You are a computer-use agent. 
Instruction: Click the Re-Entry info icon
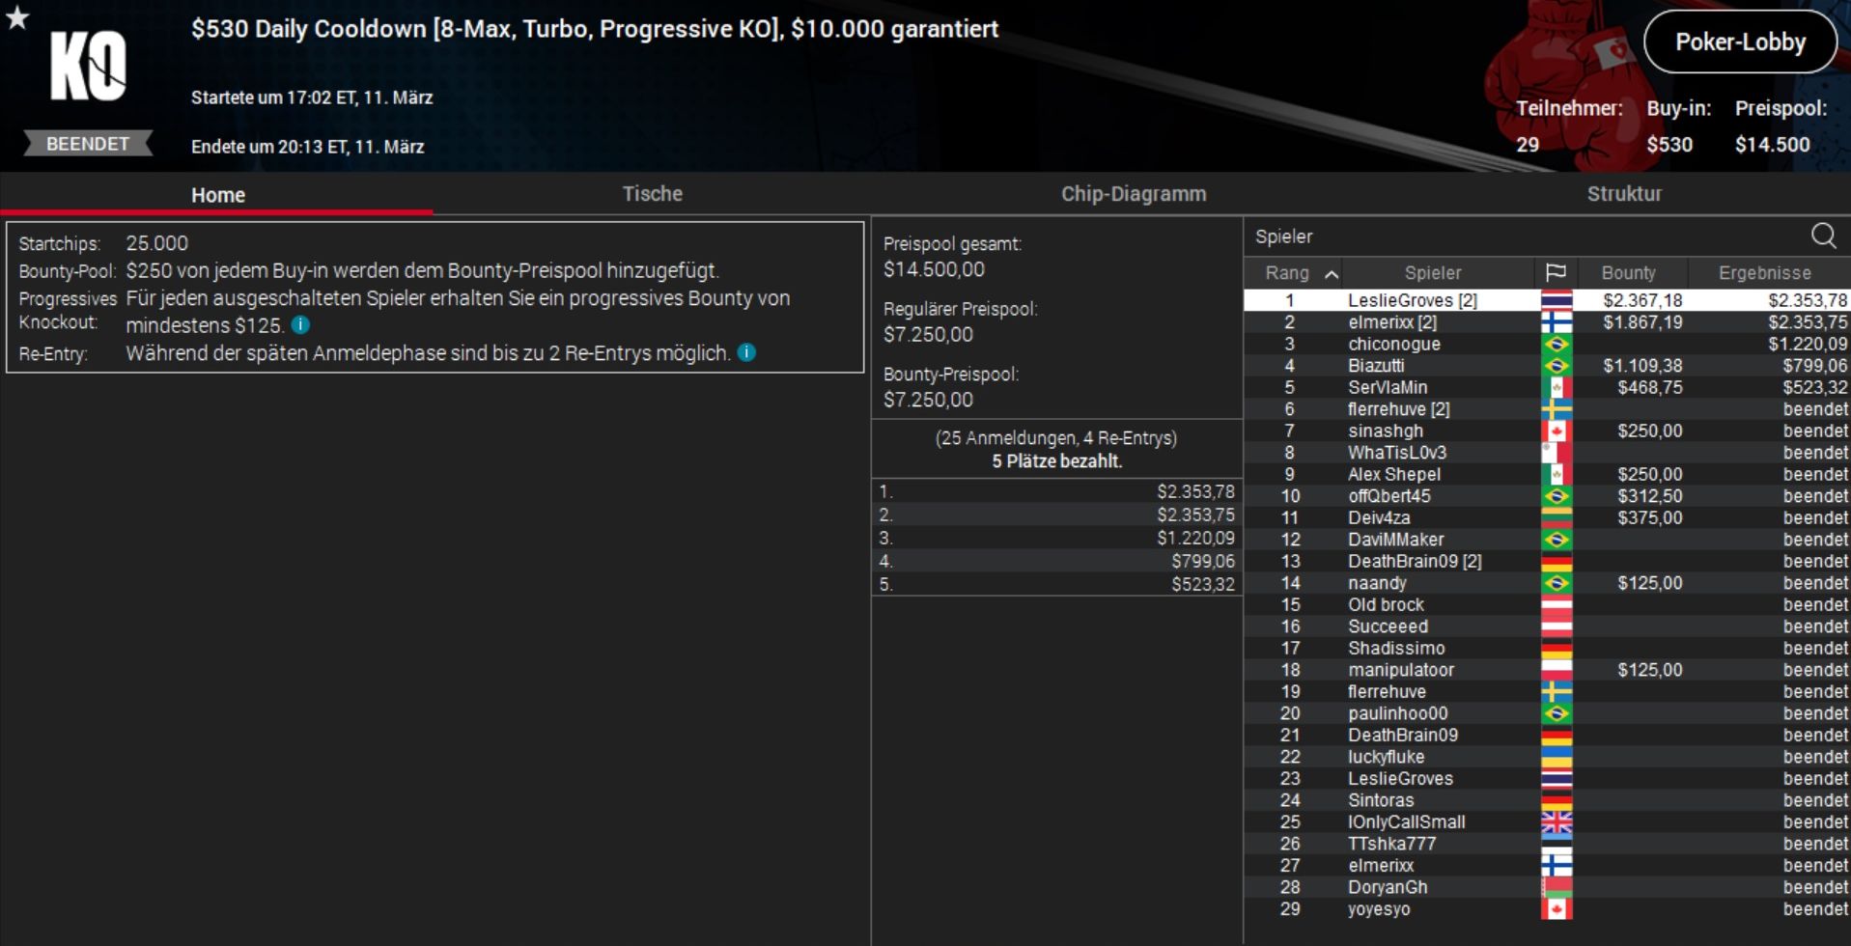(x=746, y=352)
